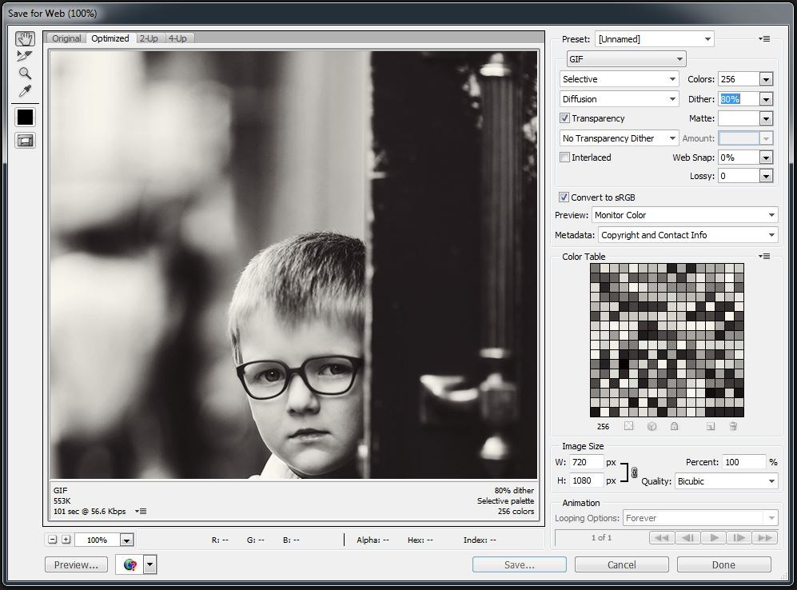Open the GIF file format dropdown
Viewport: 797px width, 590px height.
pyautogui.click(x=626, y=59)
